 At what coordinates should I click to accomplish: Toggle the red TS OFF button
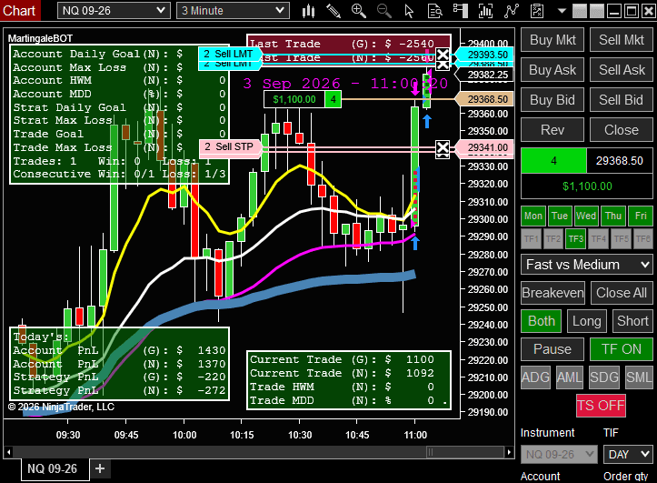[x=601, y=406]
